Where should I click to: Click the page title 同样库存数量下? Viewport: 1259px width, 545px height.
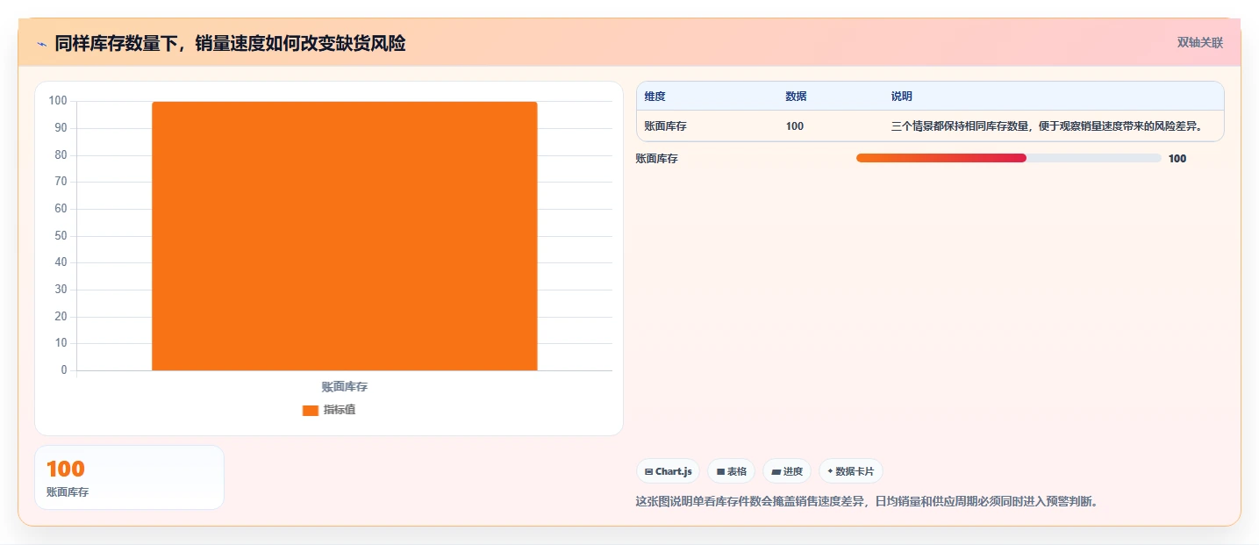click(x=230, y=43)
